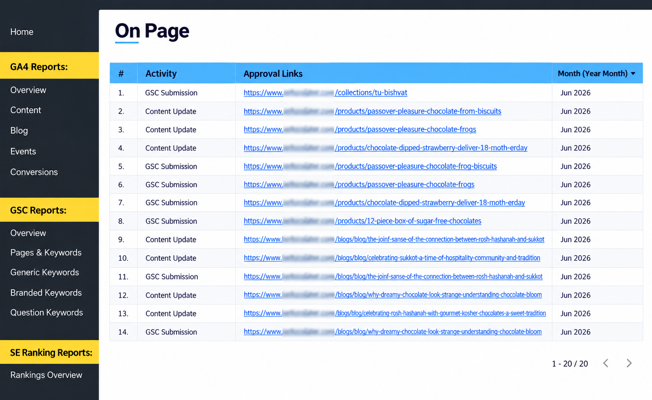Open Rankings Overview report
Image resolution: width=652 pixels, height=400 pixels.
point(46,375)
